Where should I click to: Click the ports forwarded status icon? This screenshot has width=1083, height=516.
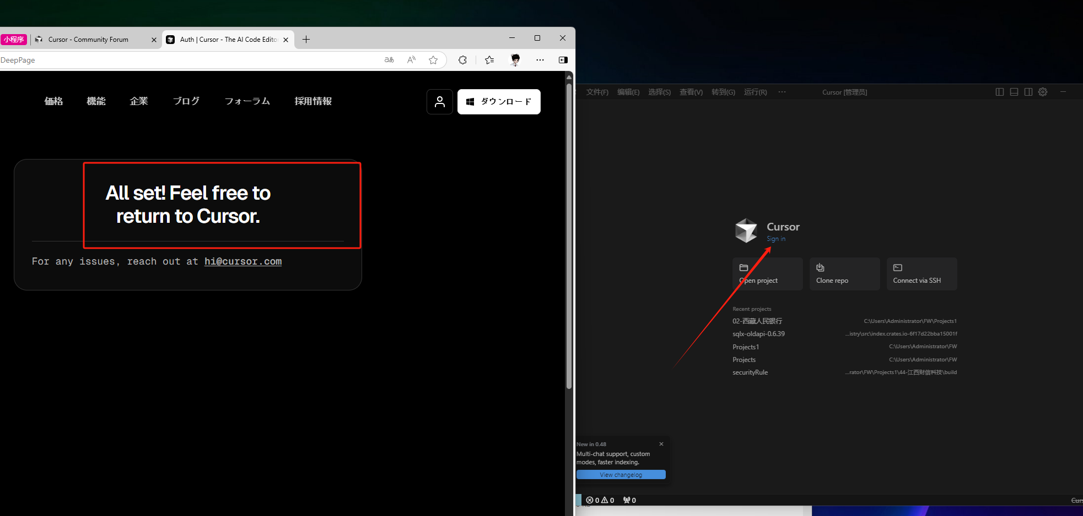pos(629,500)
